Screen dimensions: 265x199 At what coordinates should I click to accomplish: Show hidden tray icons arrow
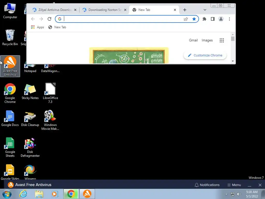(x=226, y=194)
